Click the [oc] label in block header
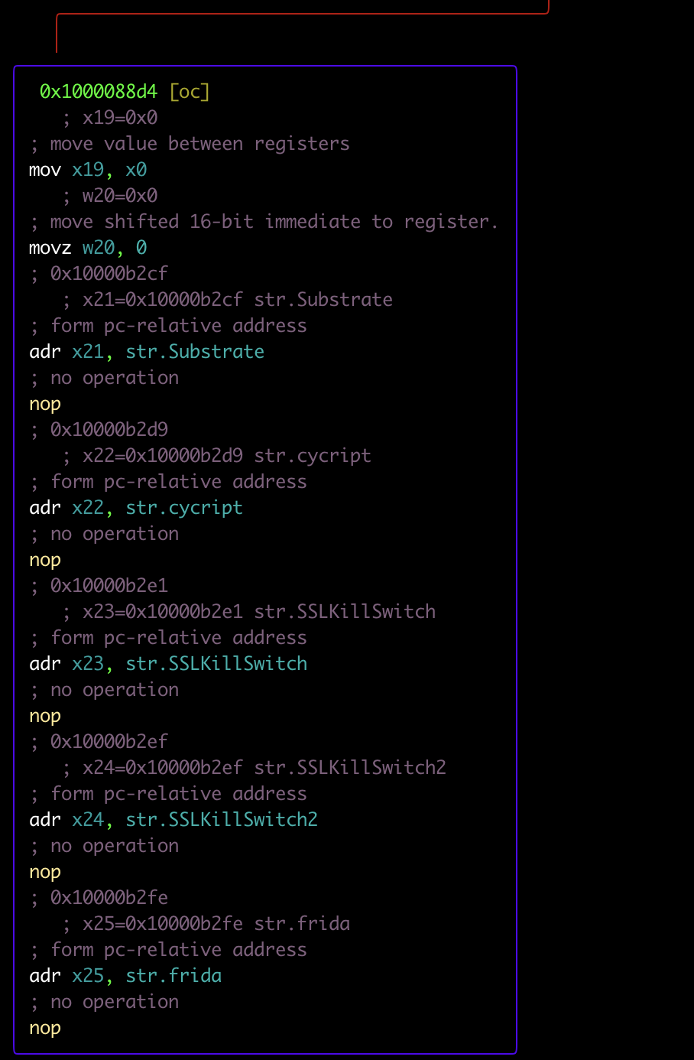The height and width of the screenshot is (1060, 694). pos(190,92)
